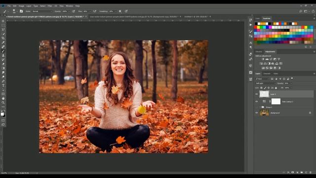Open the Filter menu
The height and width of the screenshot is (178, 316).
[50, 6]
